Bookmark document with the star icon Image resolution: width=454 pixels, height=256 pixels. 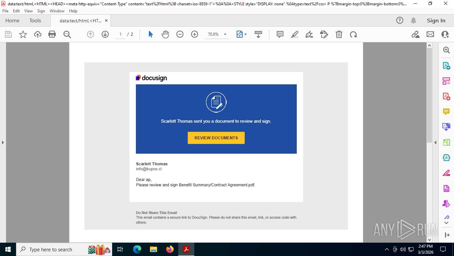(x=23, y=34)
